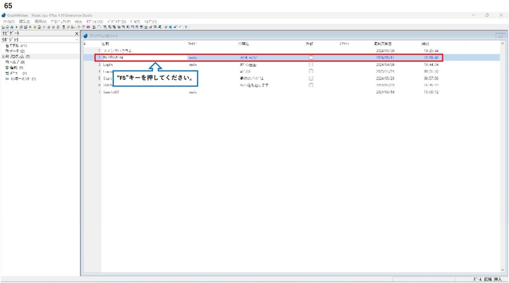Toggle the external checkbox in Login row

(311, 65)
